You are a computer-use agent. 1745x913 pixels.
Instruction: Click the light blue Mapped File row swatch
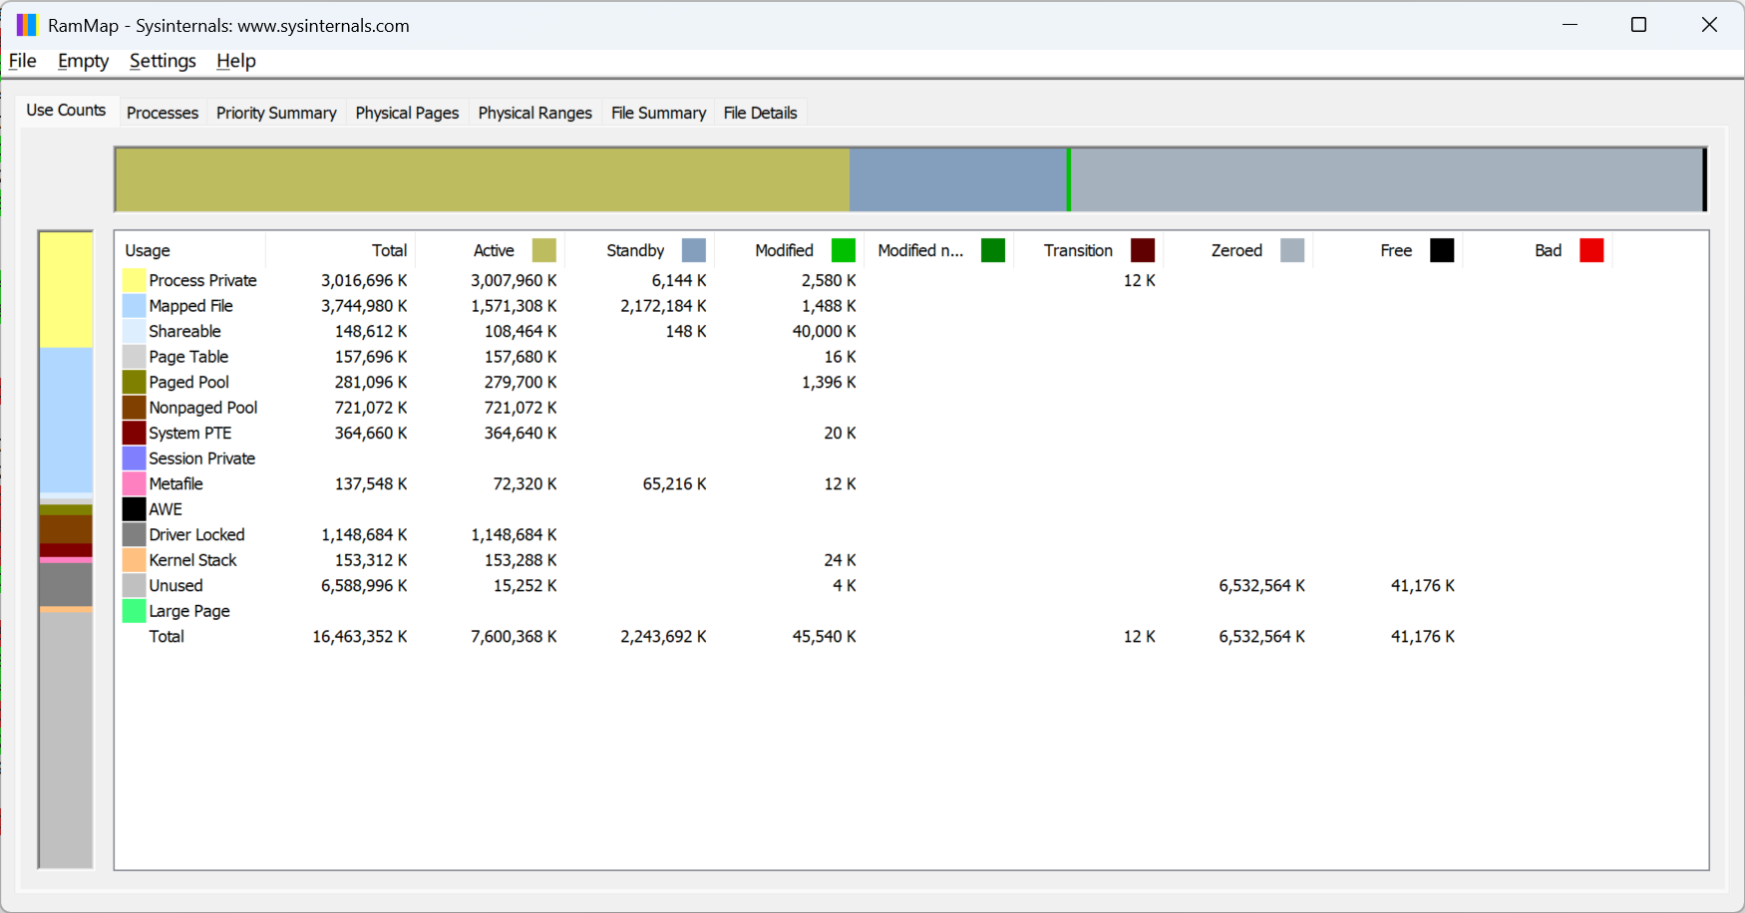pyautogui.click(x=135, y=306)
